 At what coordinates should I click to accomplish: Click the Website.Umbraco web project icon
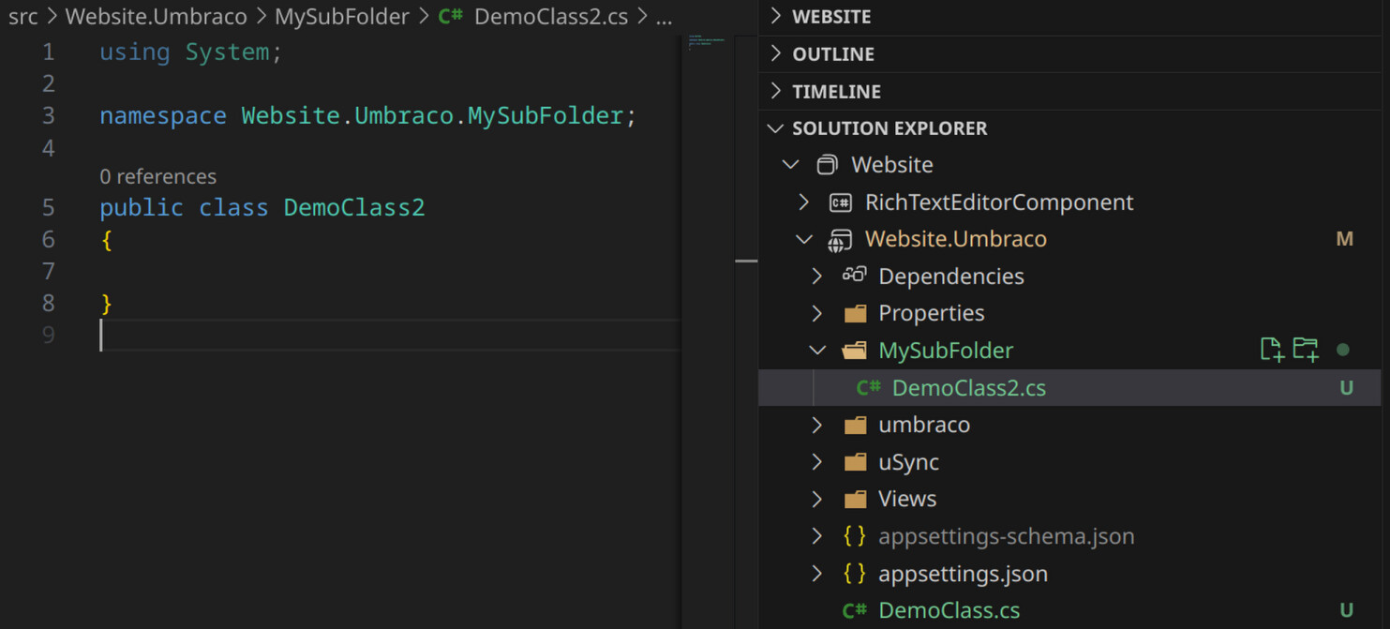[x=840, y=239]
